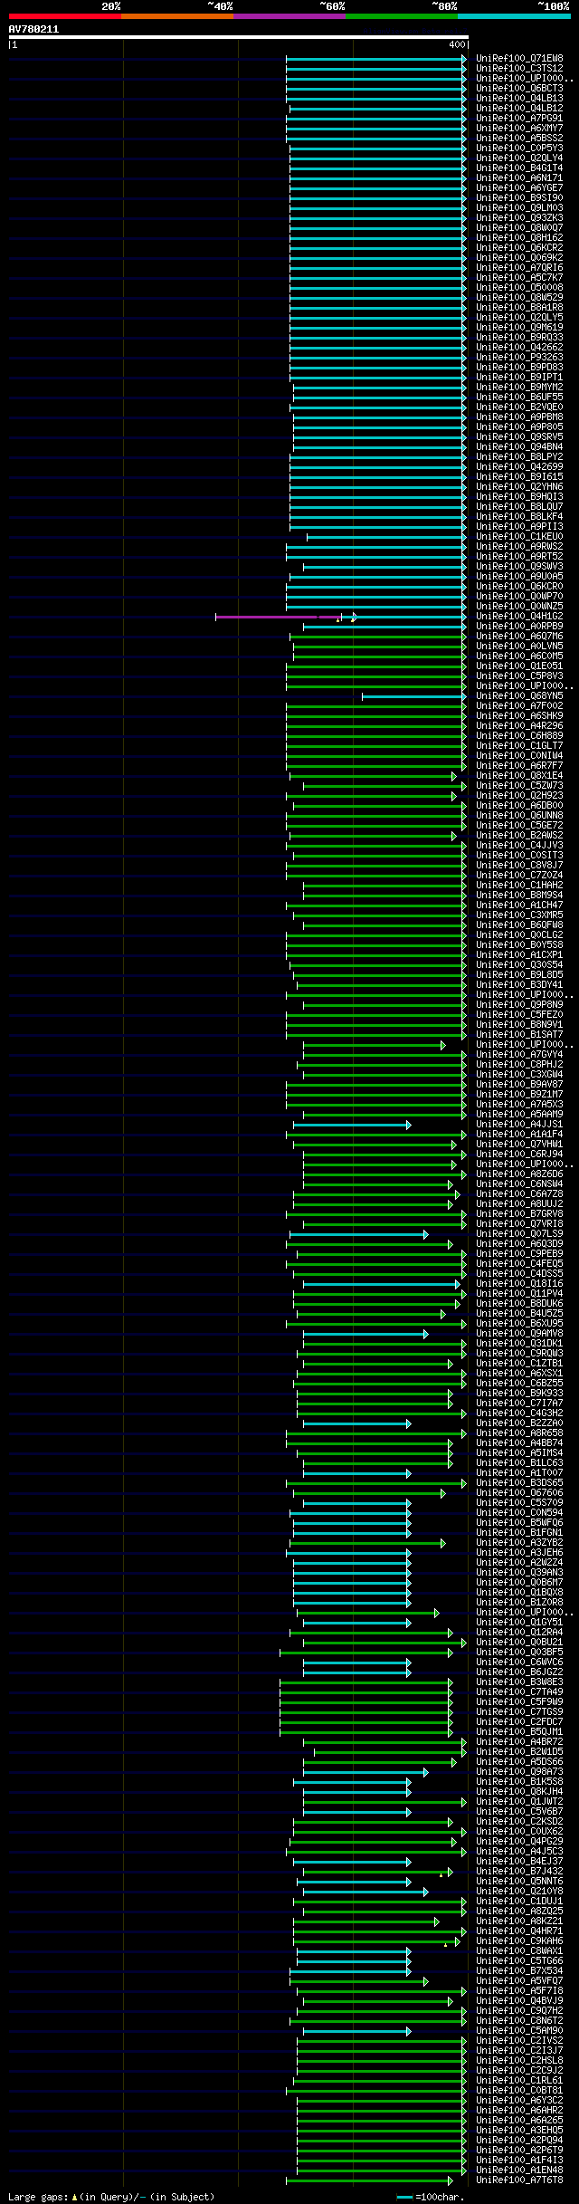Select hit label UniRef100_A5VFQ7
Image resolution: width=579 pixels, height=2204 pixels.
pyautogui.click(x=519, y=1981)
